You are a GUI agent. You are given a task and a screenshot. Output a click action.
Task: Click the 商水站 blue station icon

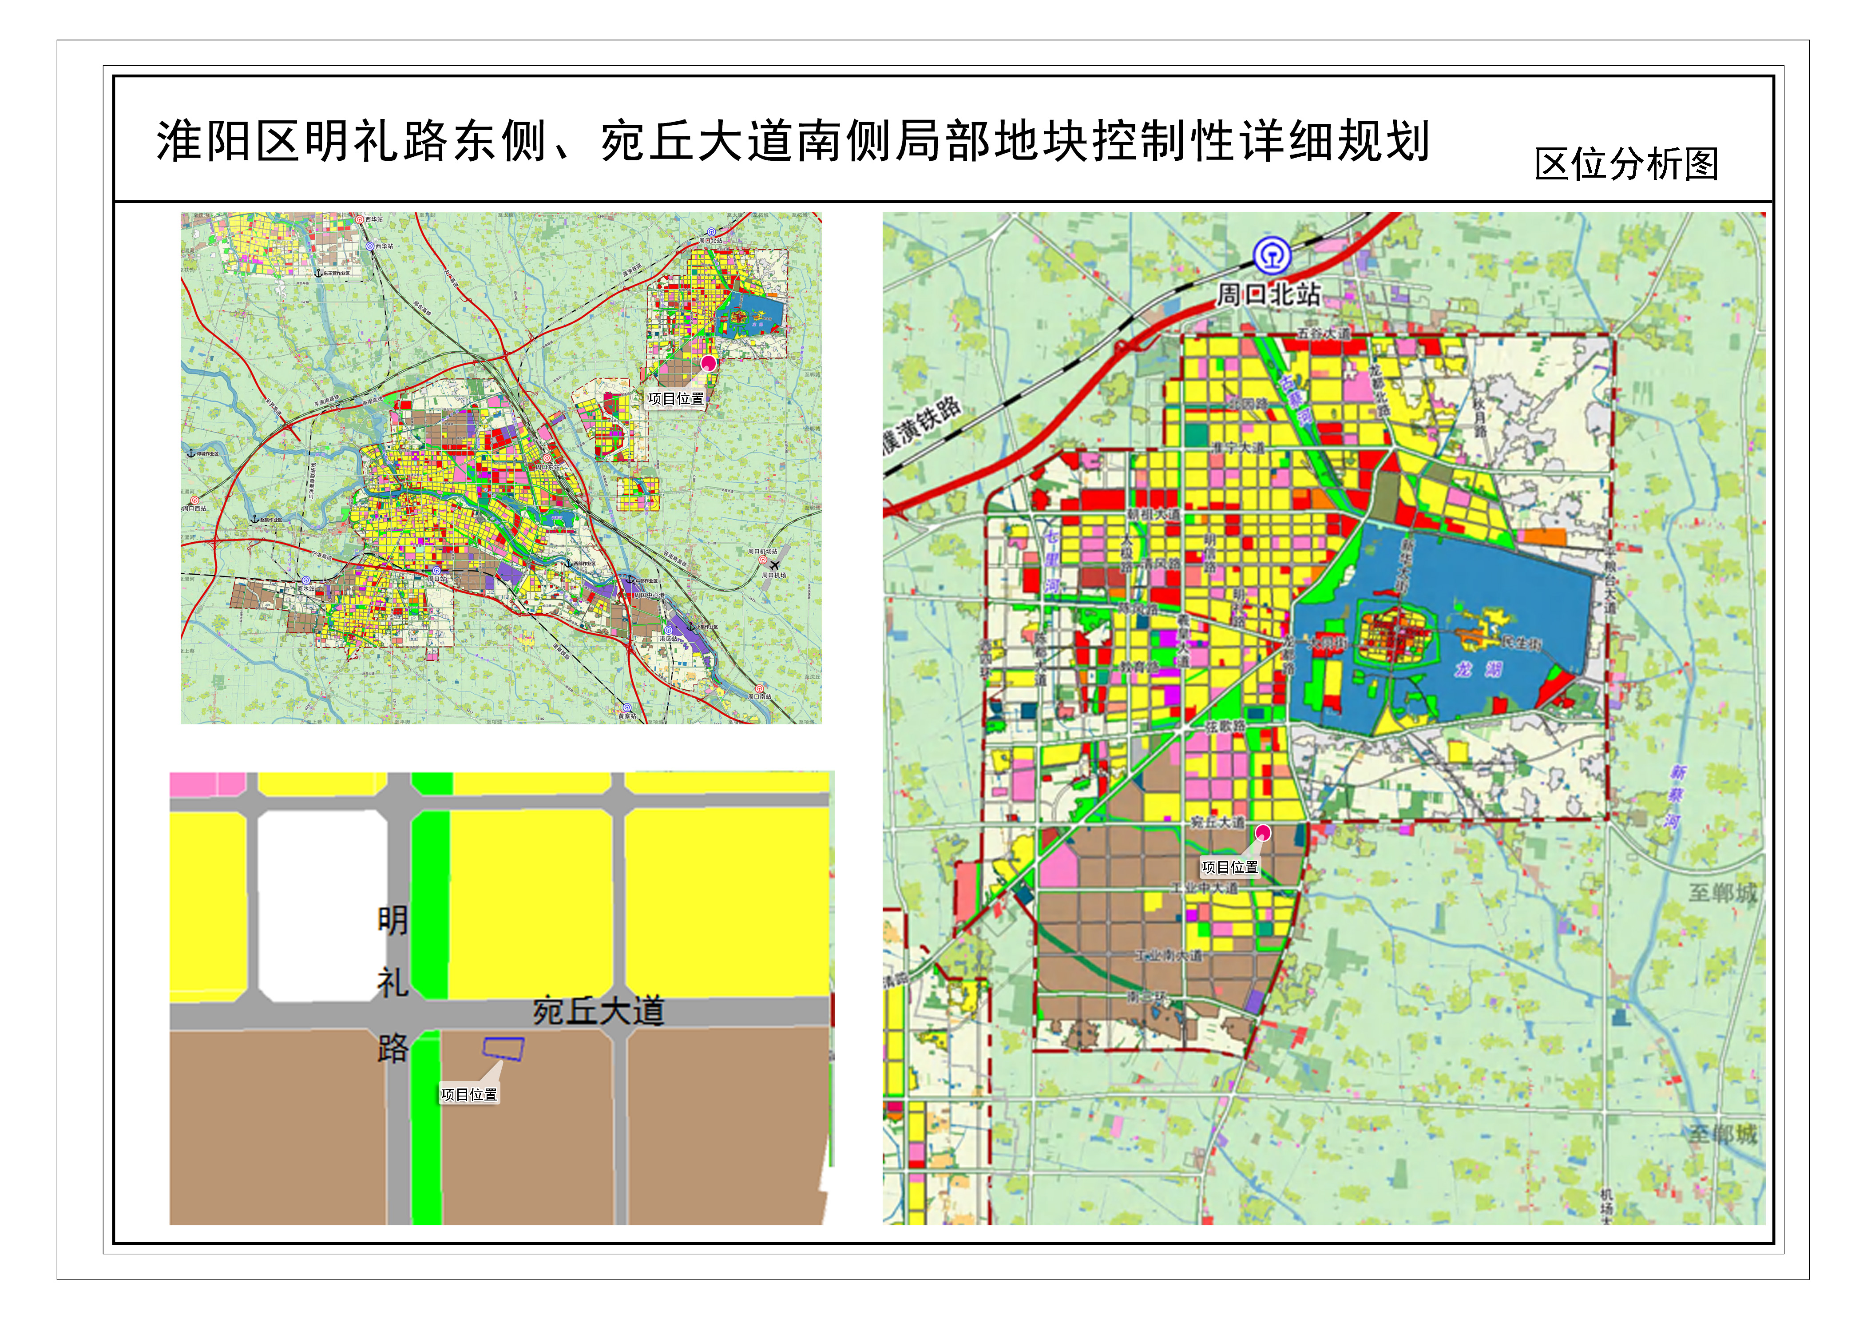(306, 580)
